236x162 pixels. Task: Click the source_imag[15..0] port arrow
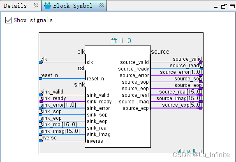(201, 101)
